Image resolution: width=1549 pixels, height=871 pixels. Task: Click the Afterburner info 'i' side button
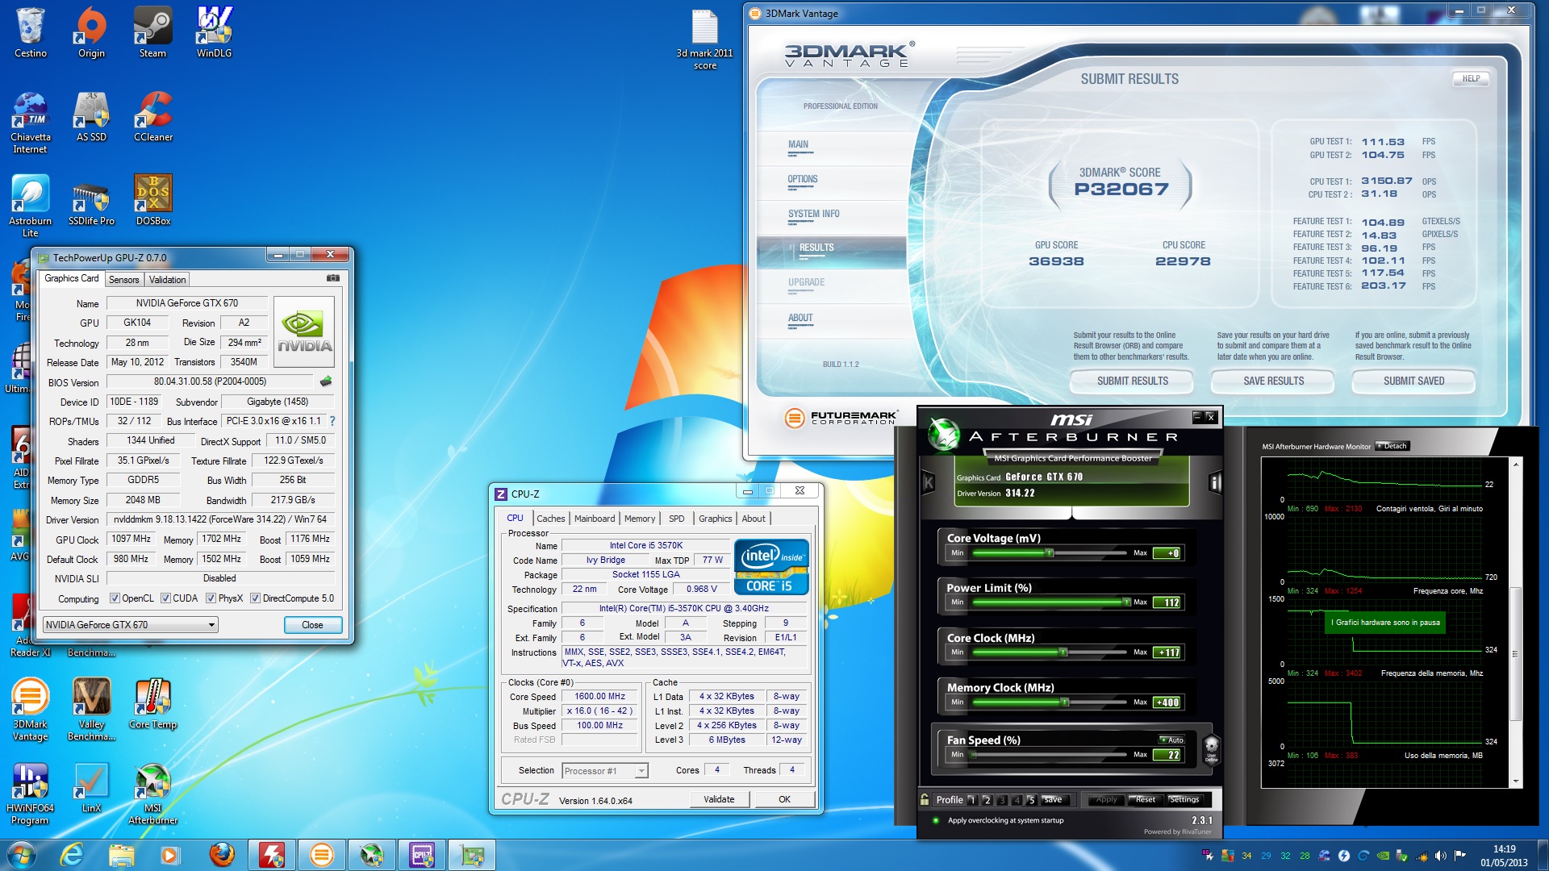(x=1215, y=483)
